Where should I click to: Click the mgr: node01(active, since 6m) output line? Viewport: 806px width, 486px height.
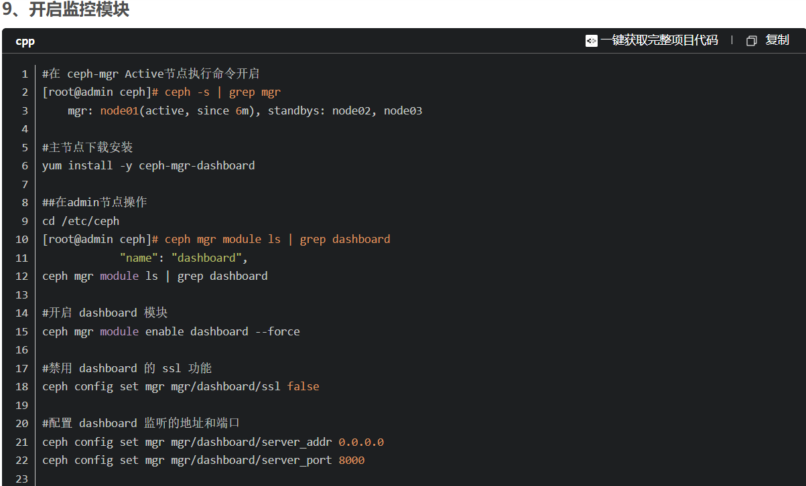point(245,111)
